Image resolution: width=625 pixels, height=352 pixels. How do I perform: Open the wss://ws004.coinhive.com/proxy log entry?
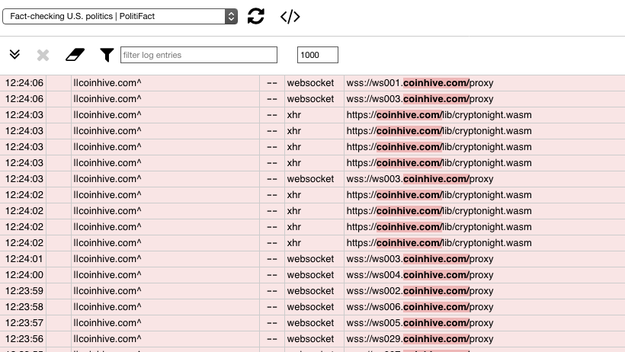(x=420, y=274)
